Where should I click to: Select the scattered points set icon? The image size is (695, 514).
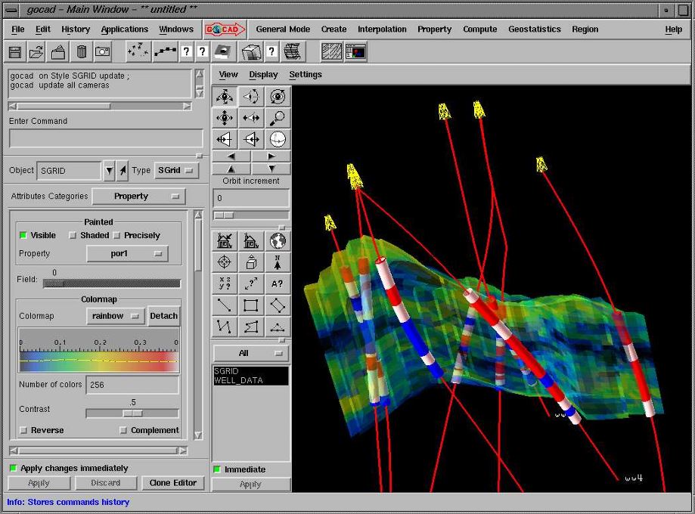[138, 52]
